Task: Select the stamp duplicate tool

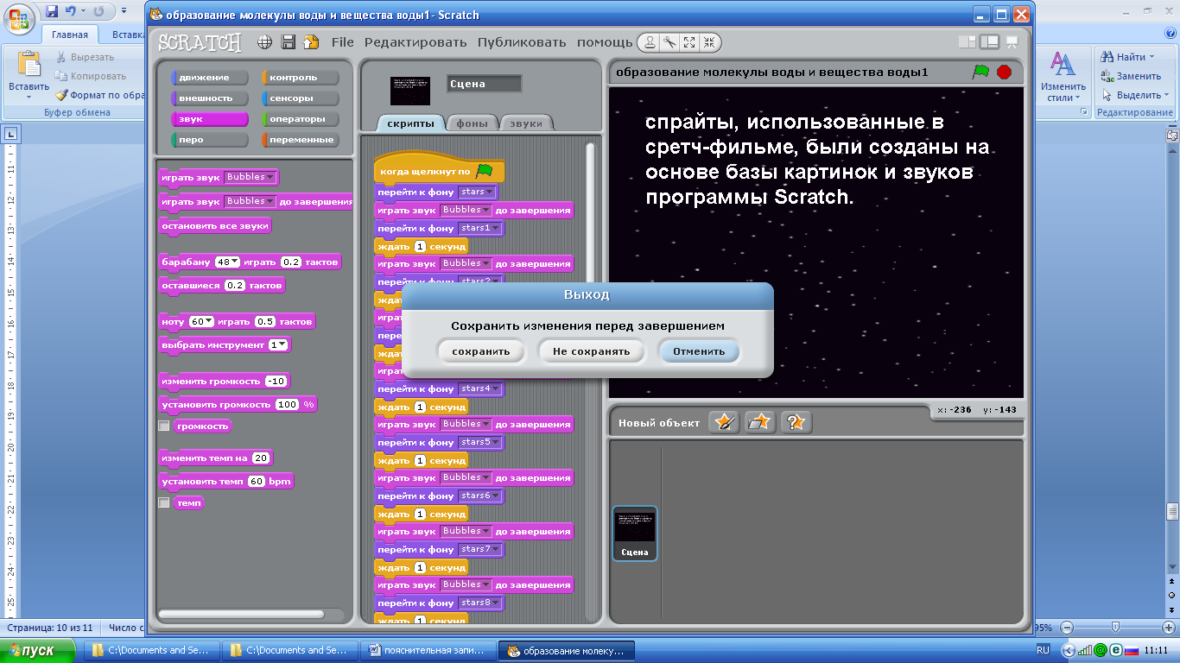Action: pos(650,42)
